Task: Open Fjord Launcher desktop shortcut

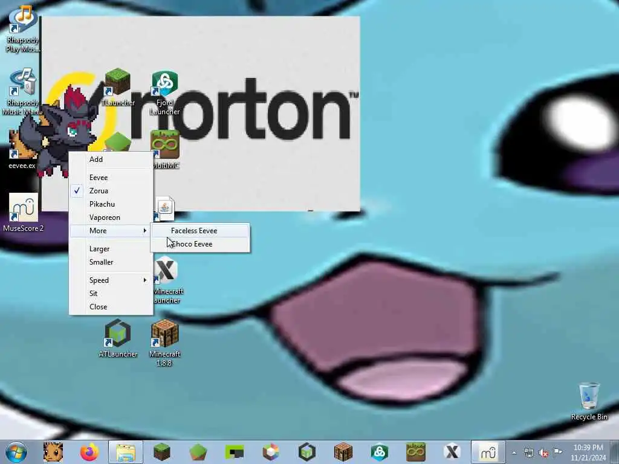Action: [x=164, y=93]
